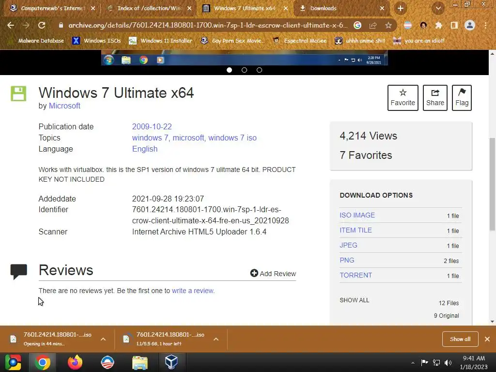Open the taskbar clock showing 9:41 AM
This screenshot has height=372, width=496.
click(x=474, y=362)
